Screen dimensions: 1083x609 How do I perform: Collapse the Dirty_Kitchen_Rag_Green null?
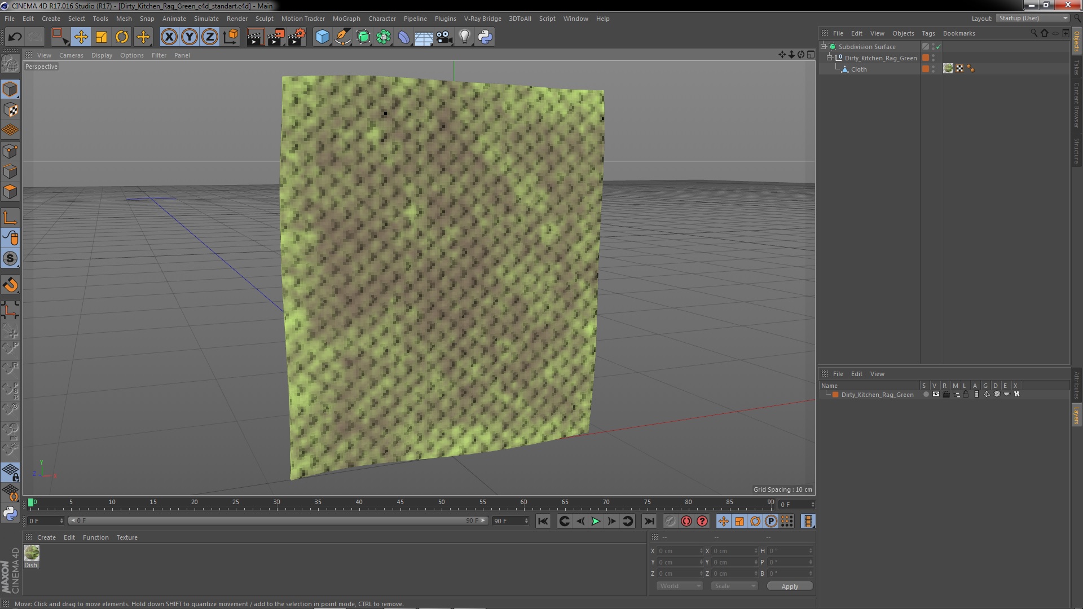pyautogui.click(x=830, y=58)
